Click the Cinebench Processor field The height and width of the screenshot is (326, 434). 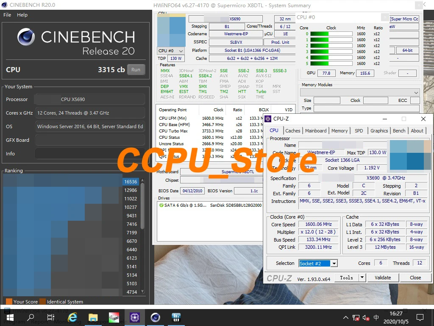[x=90, y=99]
